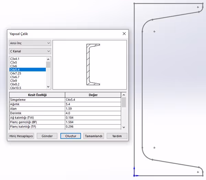206x180 pixels.
Task: Click the Gönder button
Action: (47, 136)
